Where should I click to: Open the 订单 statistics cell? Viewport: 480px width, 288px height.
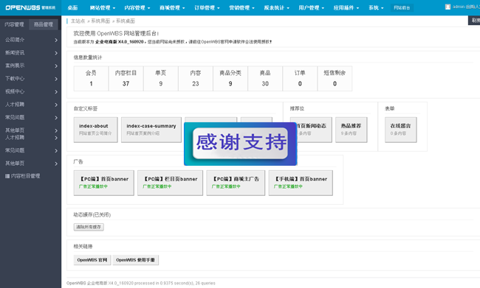click(300, 79)
